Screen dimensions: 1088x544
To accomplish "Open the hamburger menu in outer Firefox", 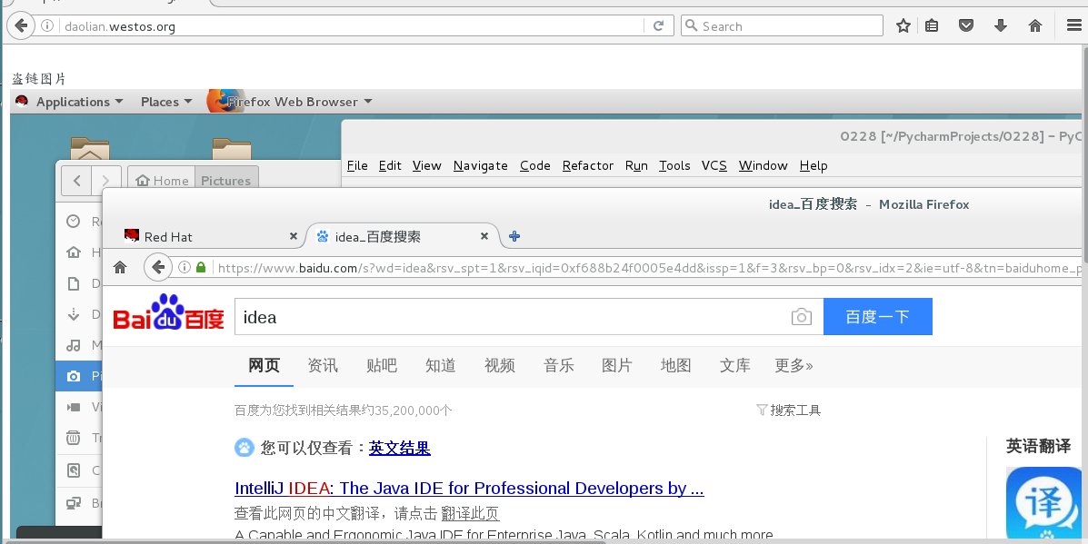I will 1073,25.
